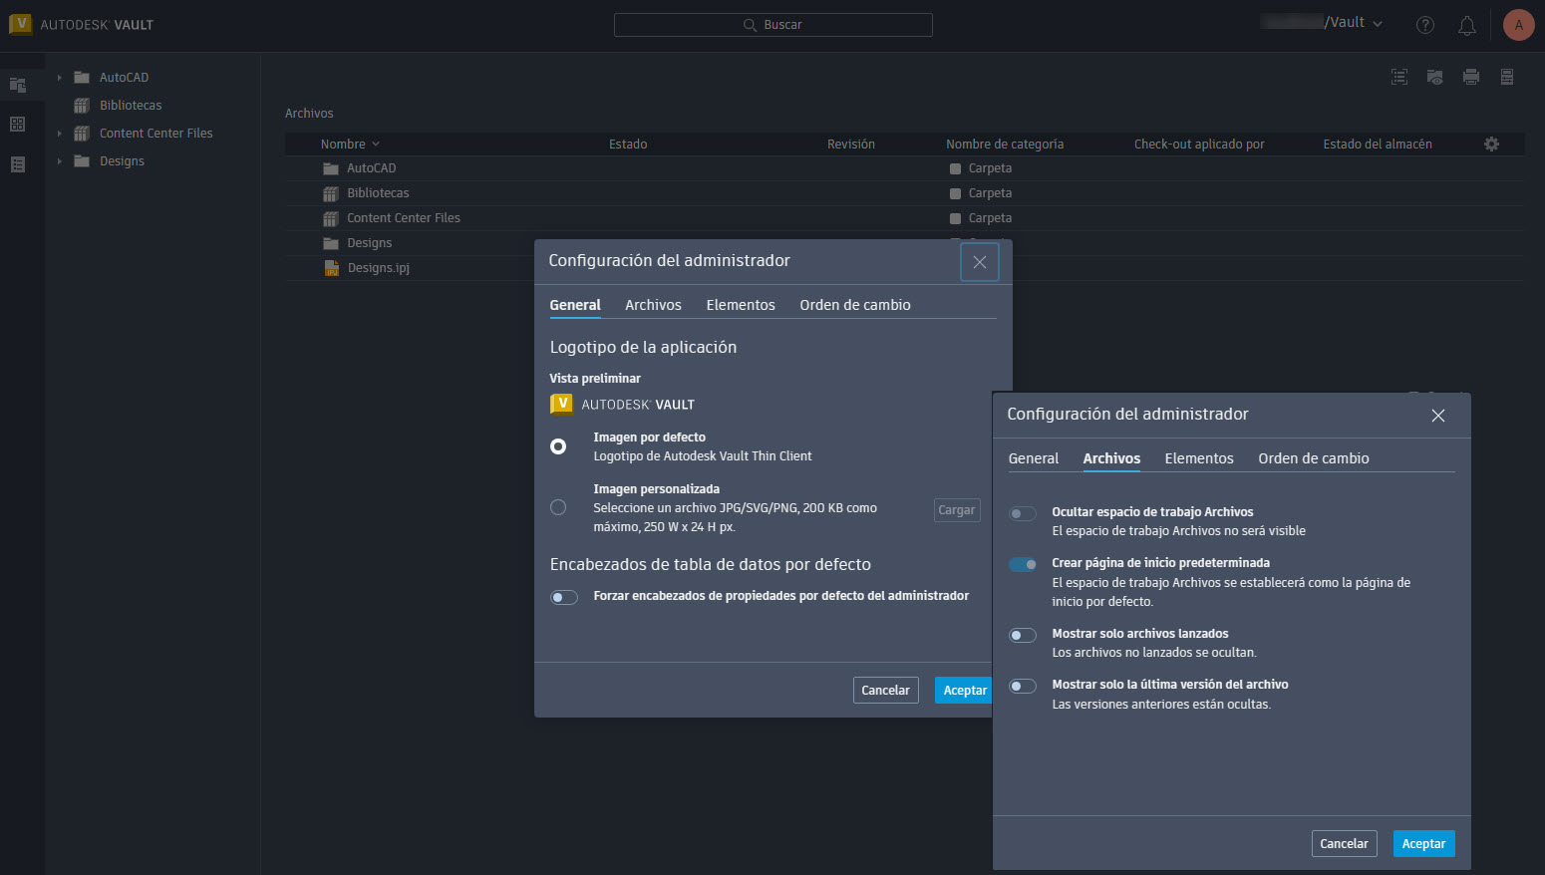The height and width of the screenshot is (875, 1545).
Task: Select General tab in the logo settings dialog
Action: 575,305
